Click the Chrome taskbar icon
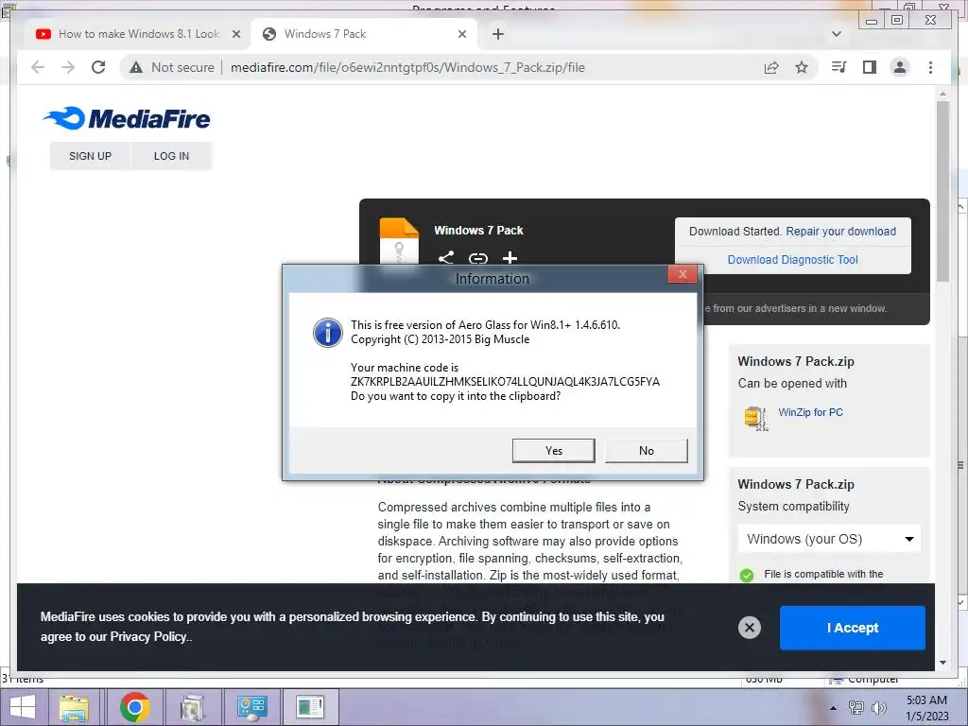Viewport: 968px width, 726px height. [134, 707]
